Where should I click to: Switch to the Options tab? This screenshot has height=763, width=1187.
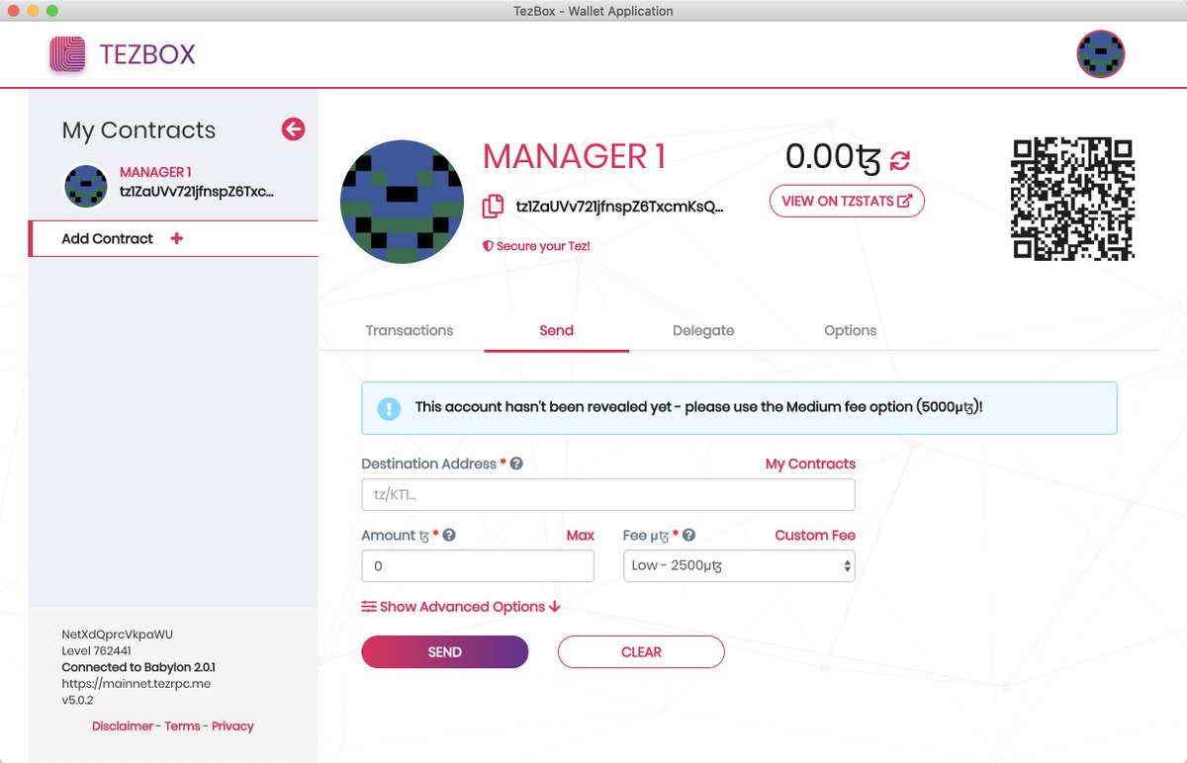tap(851, 330)
